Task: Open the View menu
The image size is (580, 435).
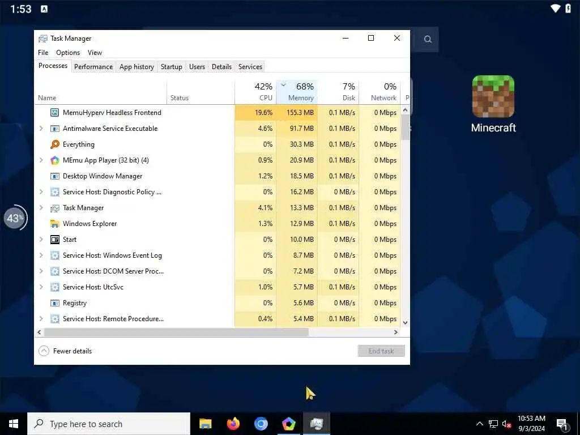Action: point(95,53)
